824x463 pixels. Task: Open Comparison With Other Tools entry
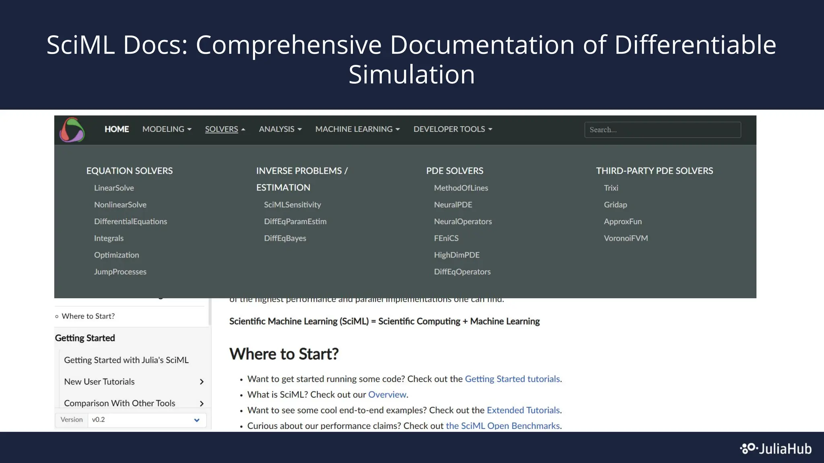(x=119, y=403)
